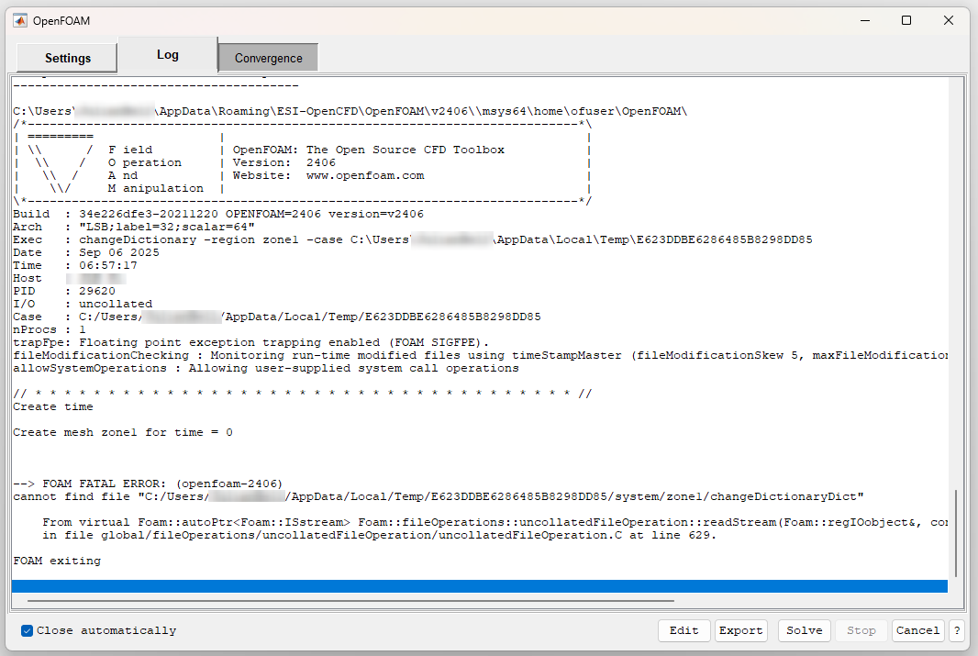Click the 'Create mesh zone1 for time = 0' line
Image resolution: width=978 pixels, height=656 pixels.
point(123,433)
